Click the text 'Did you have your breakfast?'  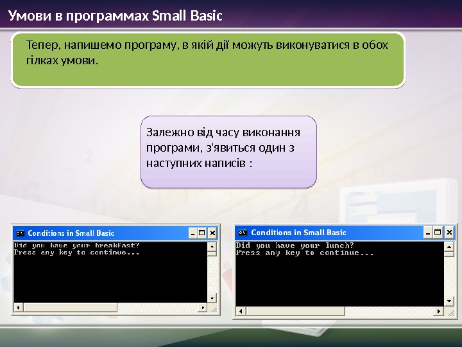pos(76,245)
